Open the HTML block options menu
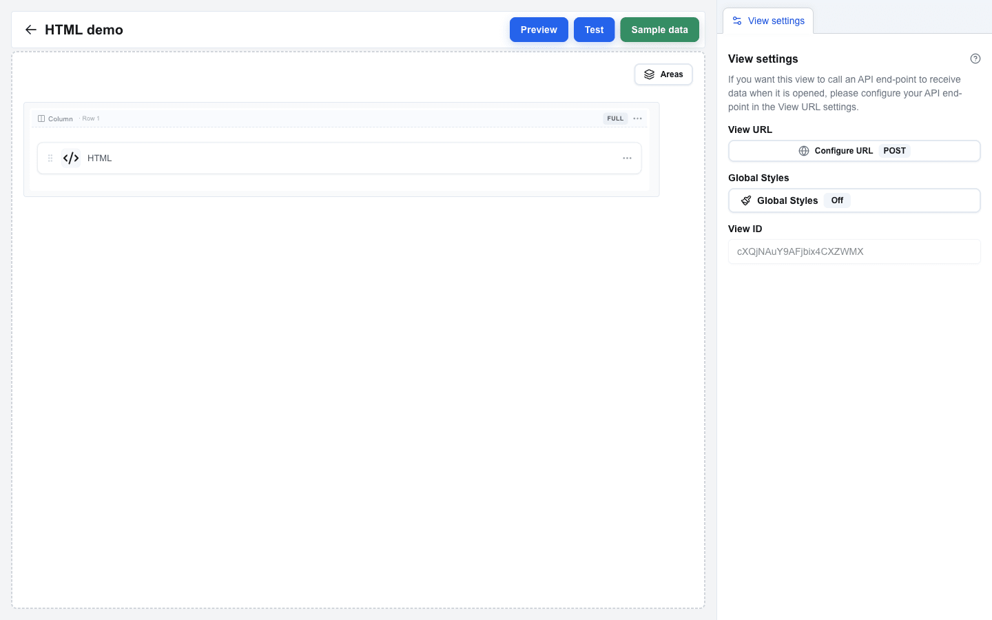The width and height of the screenshot is (992, 620). pos(627,158)
